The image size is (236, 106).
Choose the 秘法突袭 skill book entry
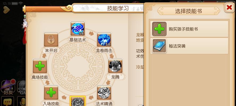click(189, 46)
